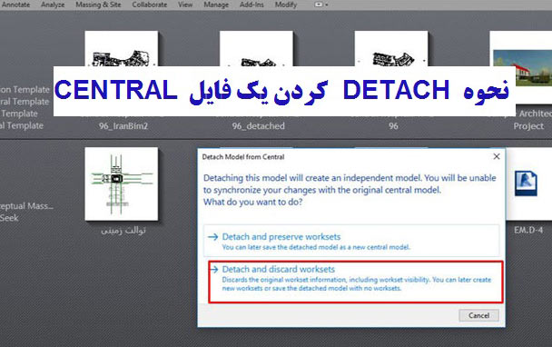This screenshot has height=347, width=552.
Task: Open the Annotate ribbon tab
Action: (15, 5)
